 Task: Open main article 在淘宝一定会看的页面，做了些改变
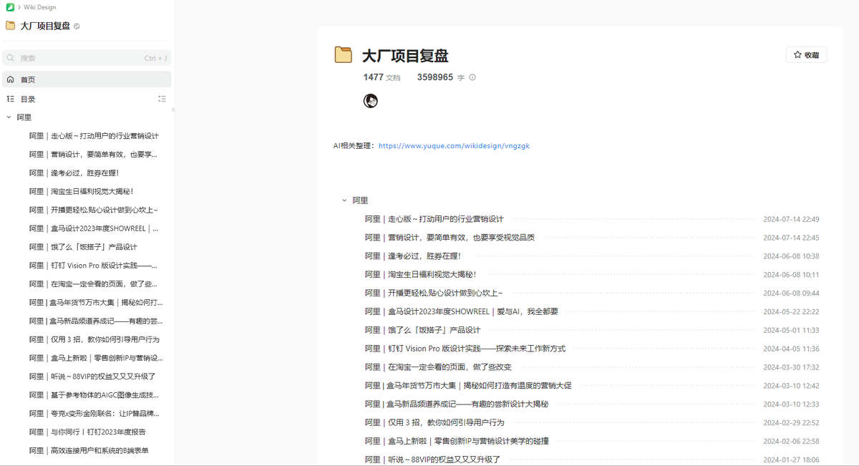point(438,367)
